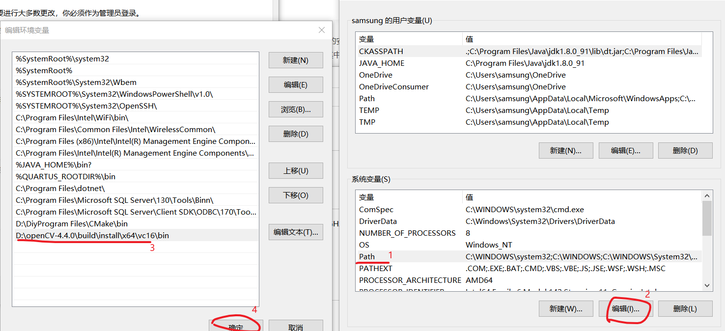
Task: Click the 新建(N) button in edit dialog
Action: click(x=295, y=60)
